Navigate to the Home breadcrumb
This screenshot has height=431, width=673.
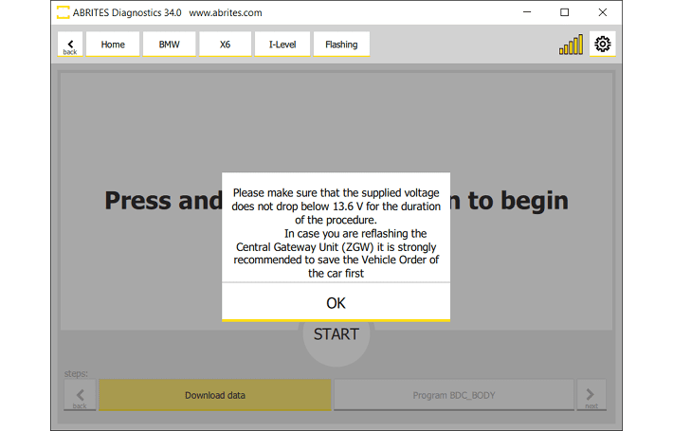pos(113,45)
